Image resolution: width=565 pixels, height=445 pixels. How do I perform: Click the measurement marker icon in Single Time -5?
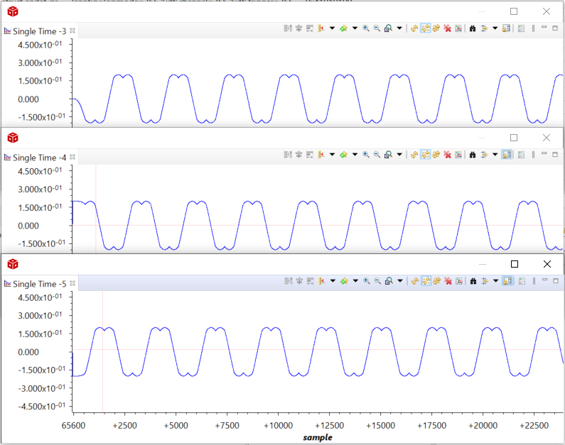[x=321, y=282]
